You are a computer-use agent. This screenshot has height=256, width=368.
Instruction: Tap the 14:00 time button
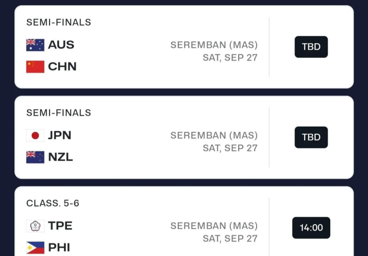click(x=311, y=228)
